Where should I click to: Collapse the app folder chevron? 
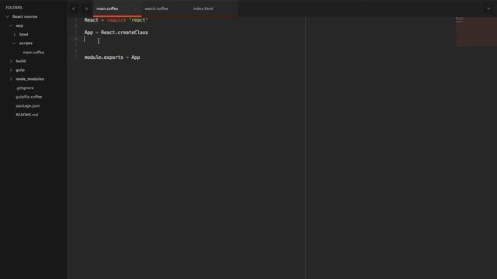11,26
